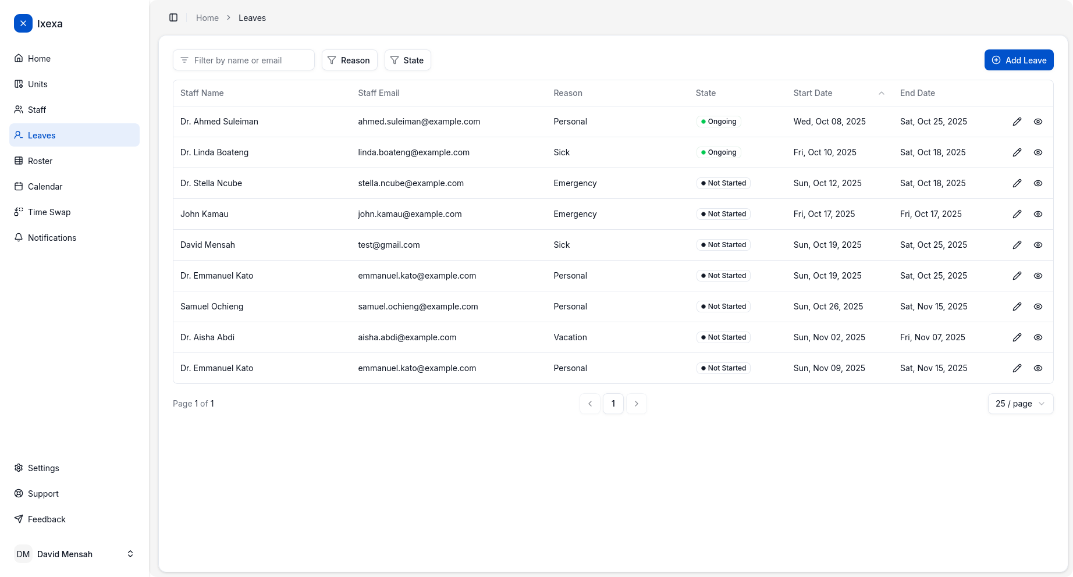View Dr. Linda Boateng's leave details
The width and height of the screenshot is (1073, 577).
pos(1038,152)
